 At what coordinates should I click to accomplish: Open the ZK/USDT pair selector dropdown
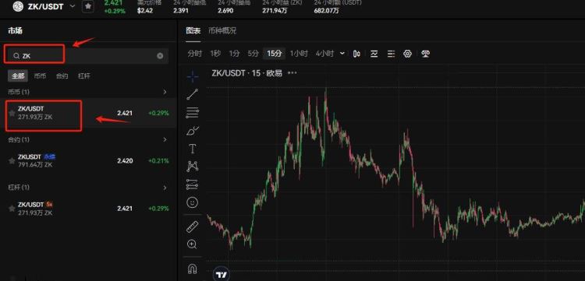tap(73, 6)
